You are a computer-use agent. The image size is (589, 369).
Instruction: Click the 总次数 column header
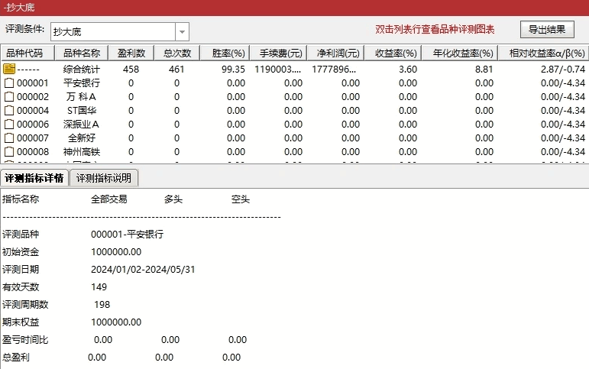(x=177, y=53)
